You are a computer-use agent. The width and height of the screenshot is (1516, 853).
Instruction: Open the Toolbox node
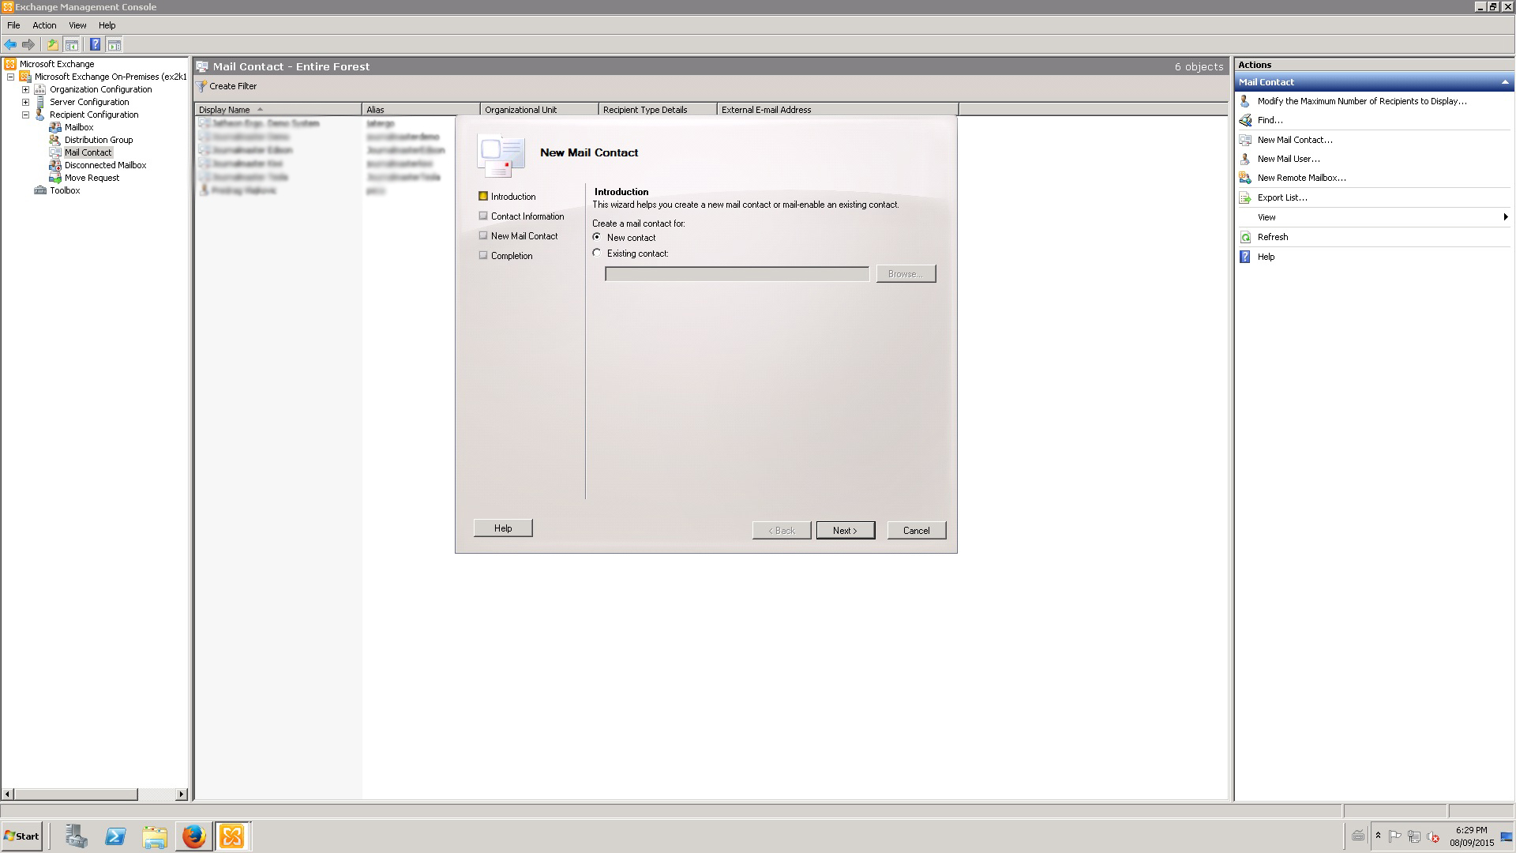(65, 190)
